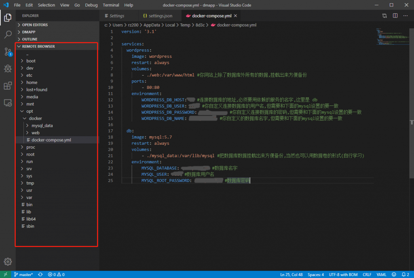Open the Explorer view in activity bar
Screen dimensions: 414x278
[8, 18]
